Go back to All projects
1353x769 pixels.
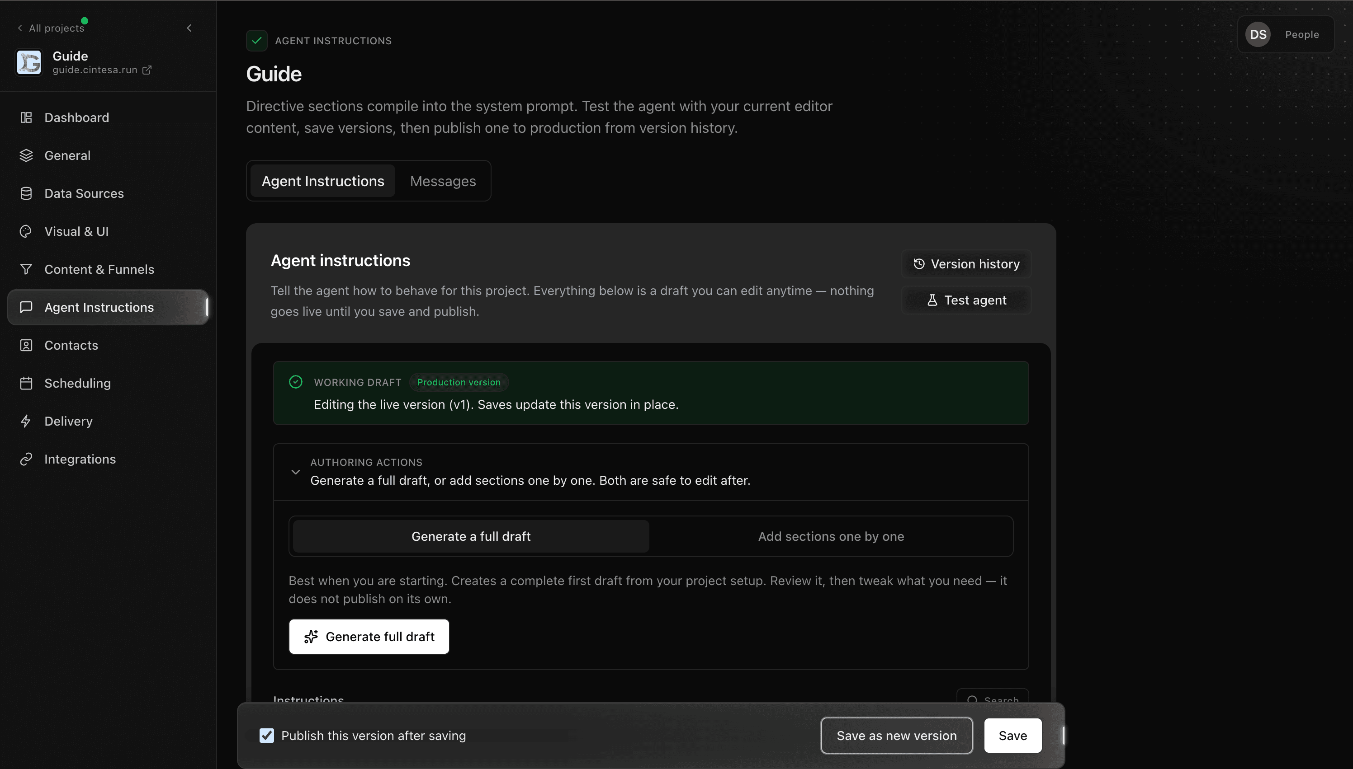point(51,28)
